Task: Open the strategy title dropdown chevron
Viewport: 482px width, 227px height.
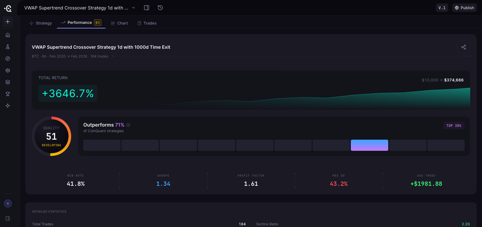Action: click(133, 8)
